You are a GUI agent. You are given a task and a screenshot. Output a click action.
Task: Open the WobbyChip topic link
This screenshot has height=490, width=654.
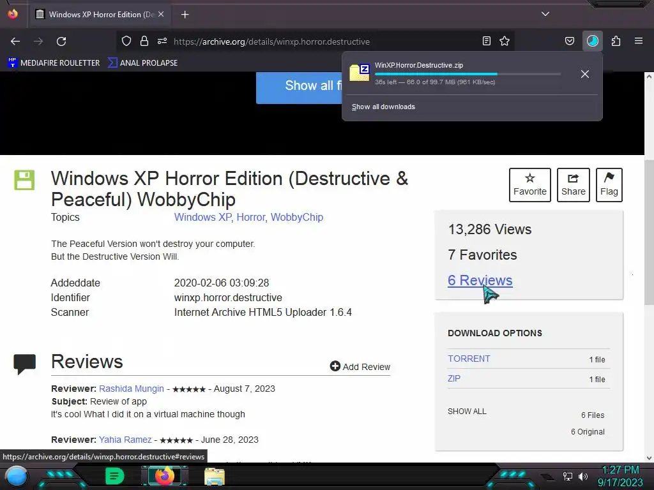tap(297, 217)
